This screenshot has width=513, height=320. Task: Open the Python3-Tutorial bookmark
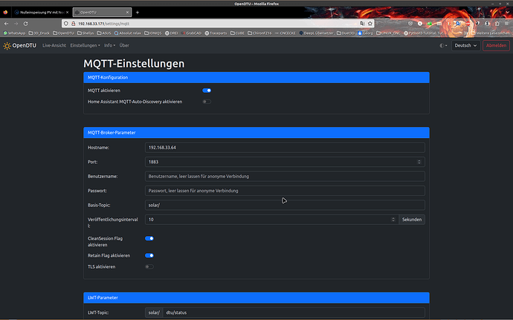point(424,33)
